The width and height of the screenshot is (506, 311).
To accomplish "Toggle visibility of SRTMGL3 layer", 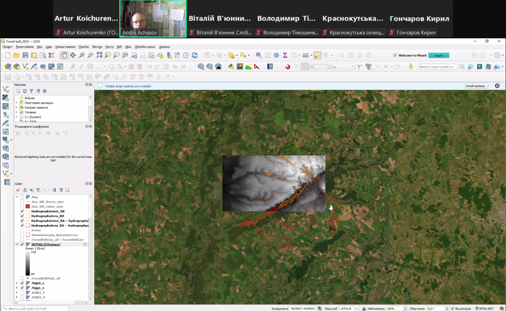I will click(22, 244).
